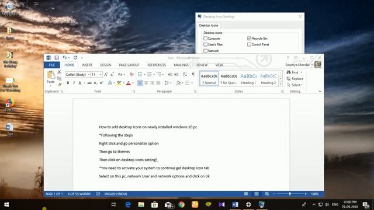Switch to the INSERT tab

[87, 65]
